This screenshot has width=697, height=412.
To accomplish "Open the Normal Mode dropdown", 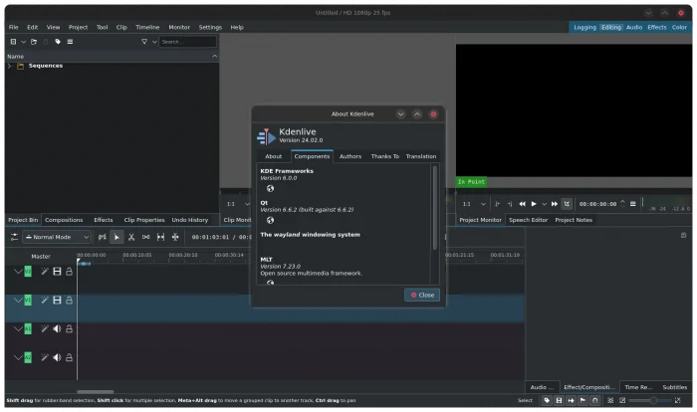I will (x=57, y=237).
